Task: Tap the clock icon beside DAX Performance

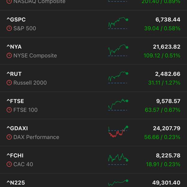Action: 9,137
